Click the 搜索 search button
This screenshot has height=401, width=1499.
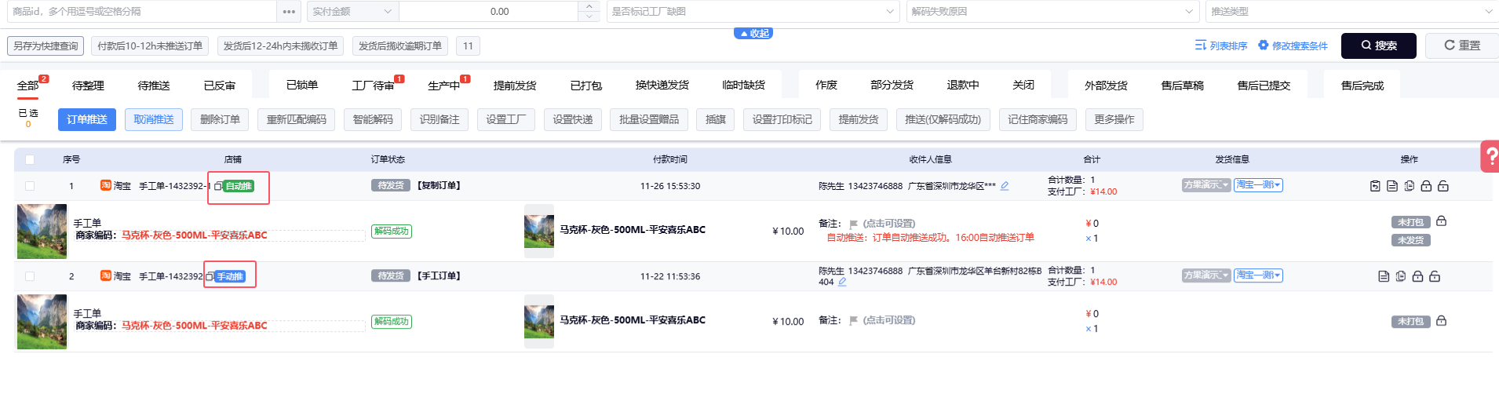(x=1378, y=46)
